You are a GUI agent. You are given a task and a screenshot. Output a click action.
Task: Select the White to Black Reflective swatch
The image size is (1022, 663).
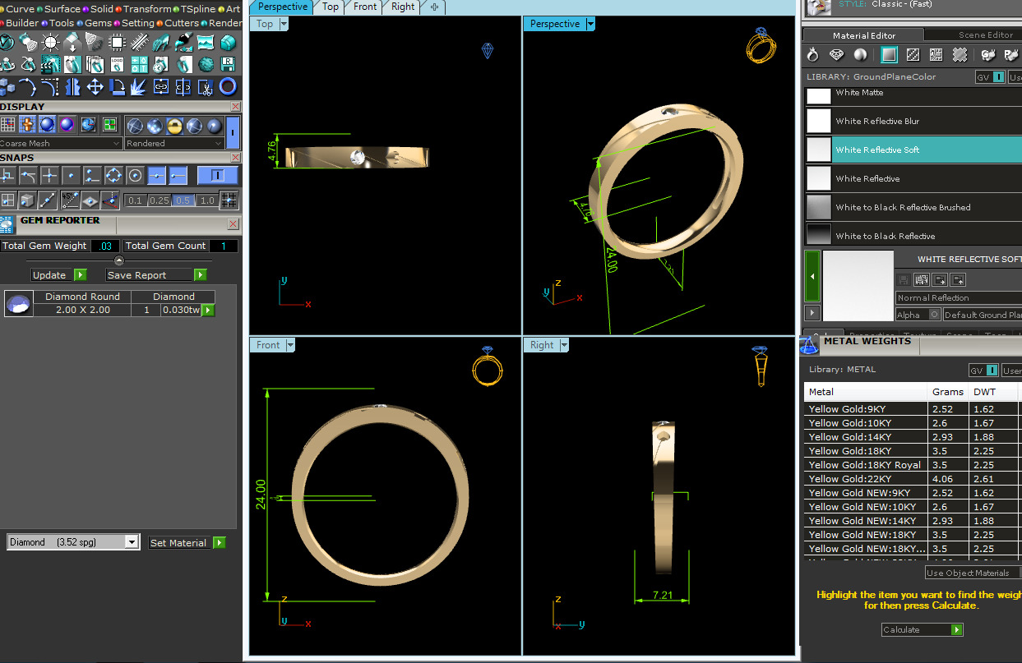819,235
